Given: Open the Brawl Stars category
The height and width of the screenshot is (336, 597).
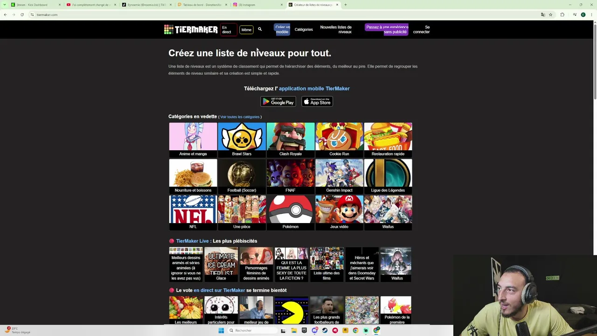Looking at the screenshot, I should (x=242, y=140).
